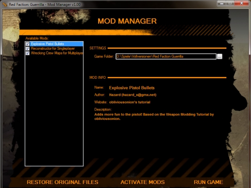Click RUN GAME

click(208, 182)
